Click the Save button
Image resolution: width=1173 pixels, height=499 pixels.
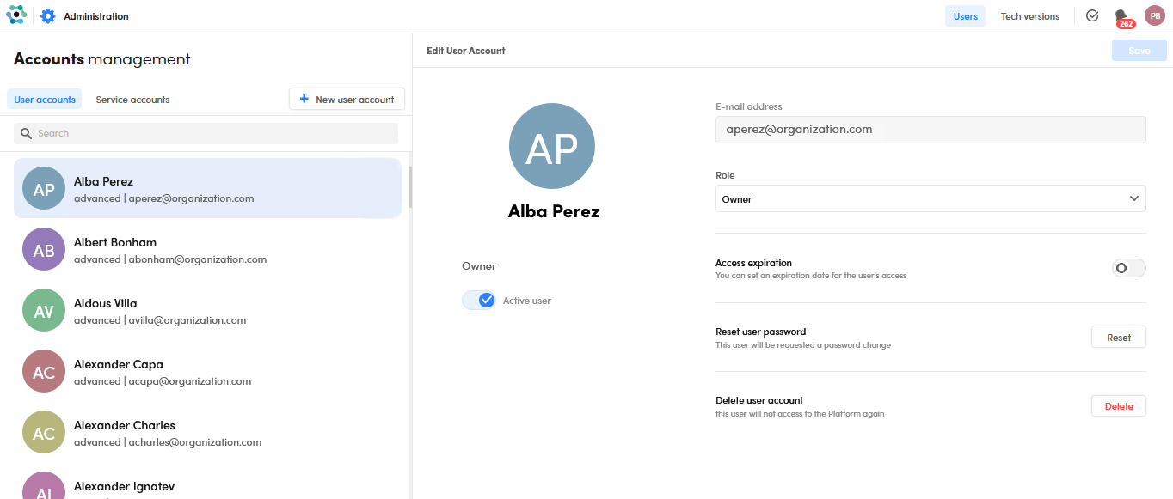coord(1139,51)
